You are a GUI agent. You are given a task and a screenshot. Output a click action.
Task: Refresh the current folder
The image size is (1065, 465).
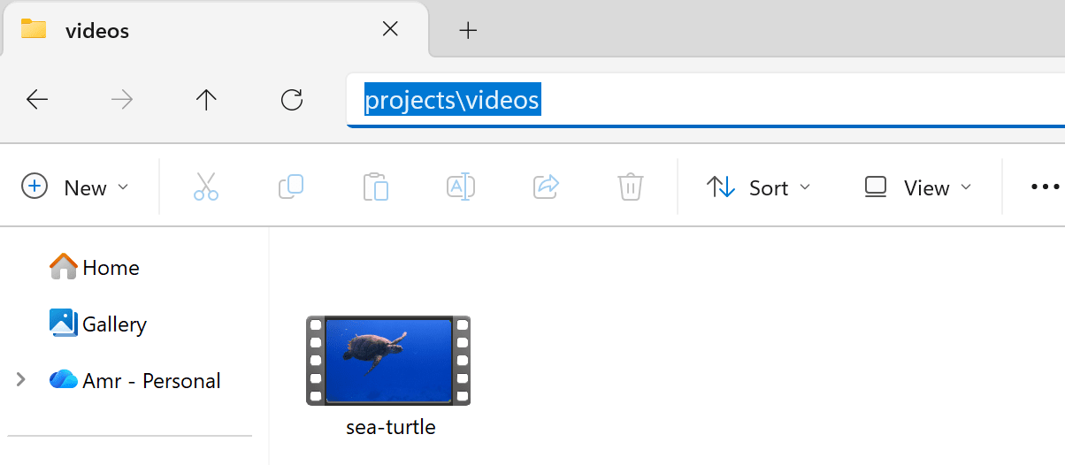tap(291, 100)
